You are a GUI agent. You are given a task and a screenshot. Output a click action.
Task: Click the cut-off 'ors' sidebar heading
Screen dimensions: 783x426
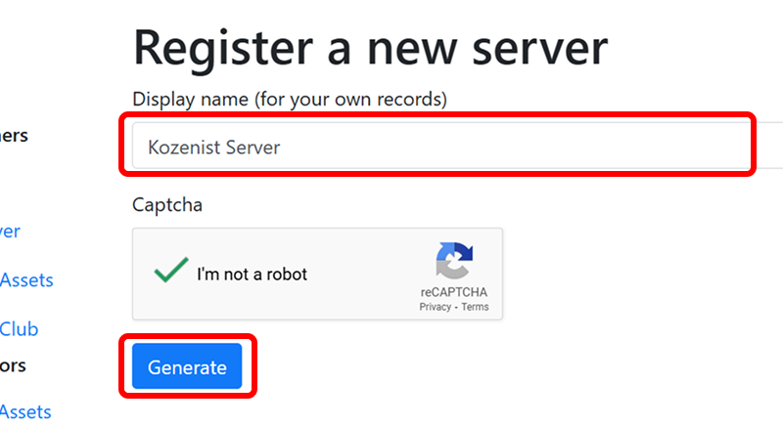click(13, 365)
